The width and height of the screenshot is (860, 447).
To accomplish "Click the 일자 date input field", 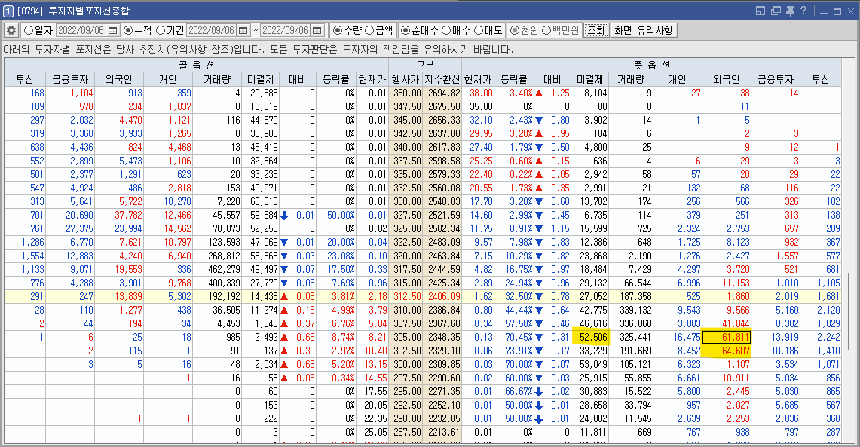I will [x=81, y=30].
